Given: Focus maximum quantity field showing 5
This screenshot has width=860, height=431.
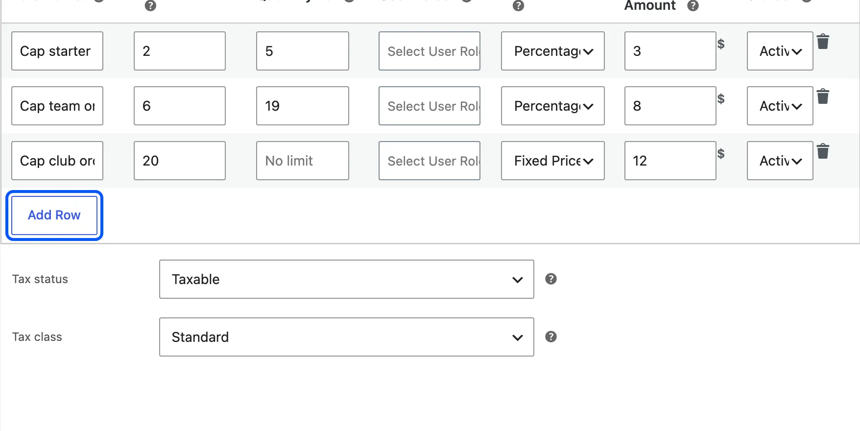Looking at the screenshot, I should click(x=303, y=51).
